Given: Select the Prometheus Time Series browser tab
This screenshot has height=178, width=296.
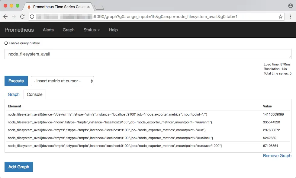Looking at the screenshot, I should (59, 7).
